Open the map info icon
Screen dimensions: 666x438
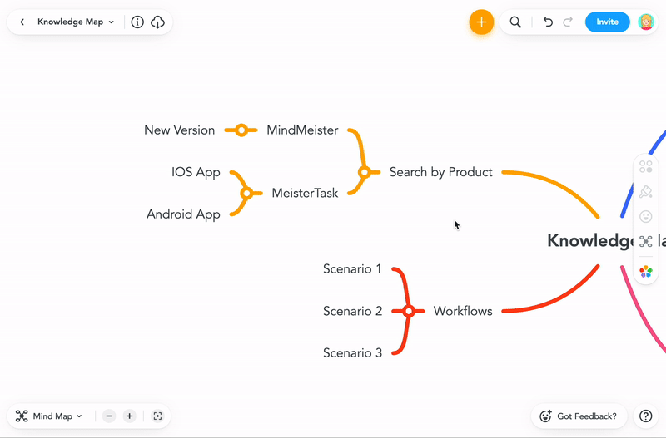pos(137,22)
